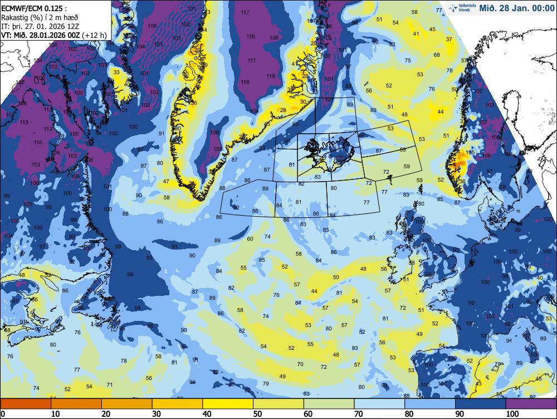The width and height of the screenshot is (557, 419).
Task: Pick the light blue 70–80 legend swatch
Action: click(x=379, y=404)
